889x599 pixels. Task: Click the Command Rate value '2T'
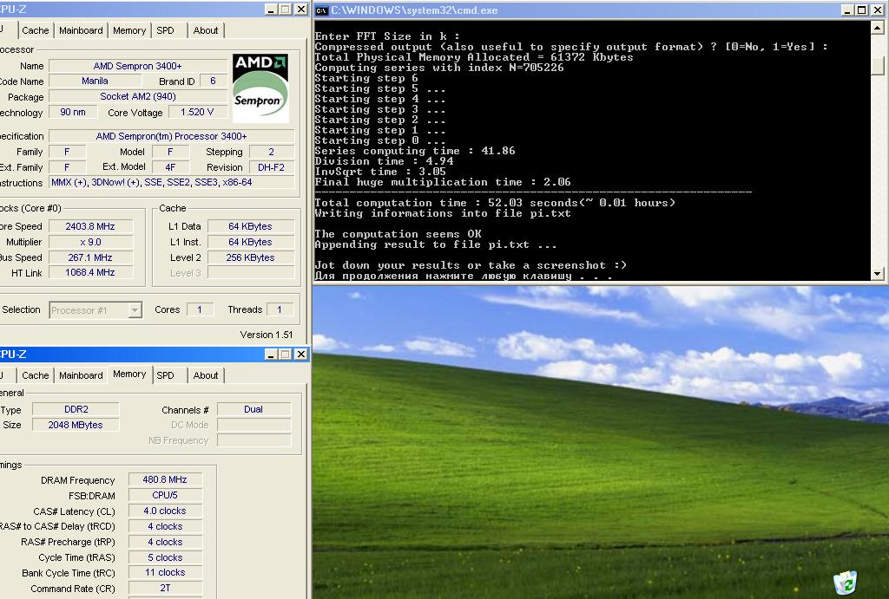tap(165, 589)
